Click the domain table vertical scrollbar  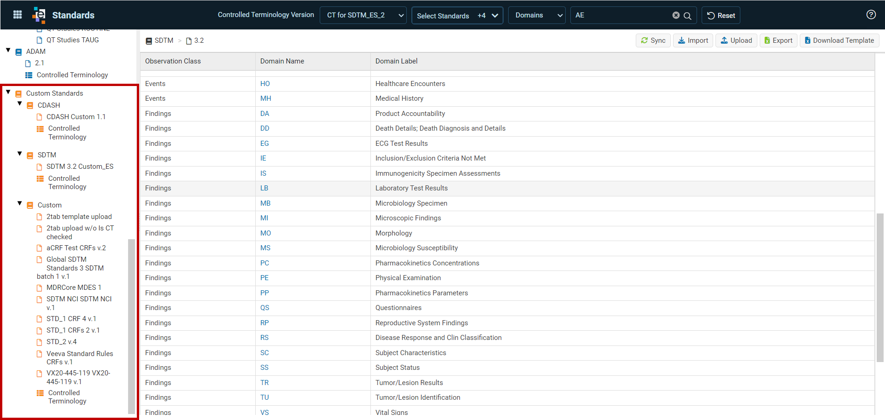click(x=880, y=288)
